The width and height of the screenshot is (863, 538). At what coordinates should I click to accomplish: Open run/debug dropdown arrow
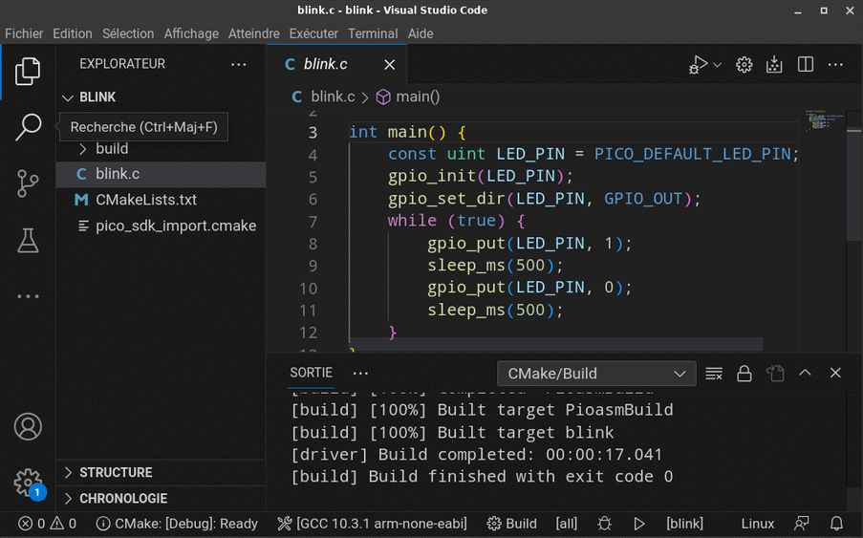coord(717,65)
